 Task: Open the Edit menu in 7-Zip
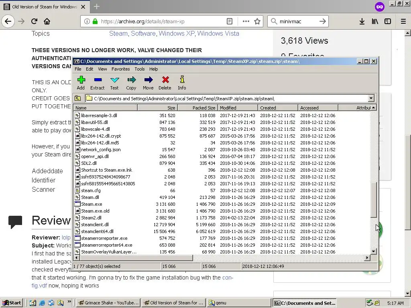(90, 69)
